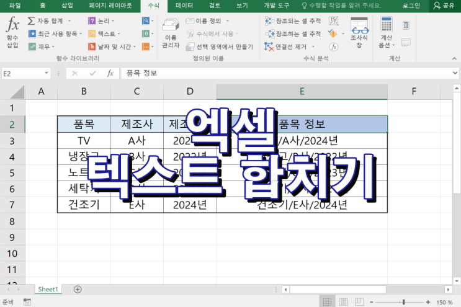Switch to Page Layout view in status bar
Screen dimensions: 461x307
pyautogui.click(x=343, y=301)
